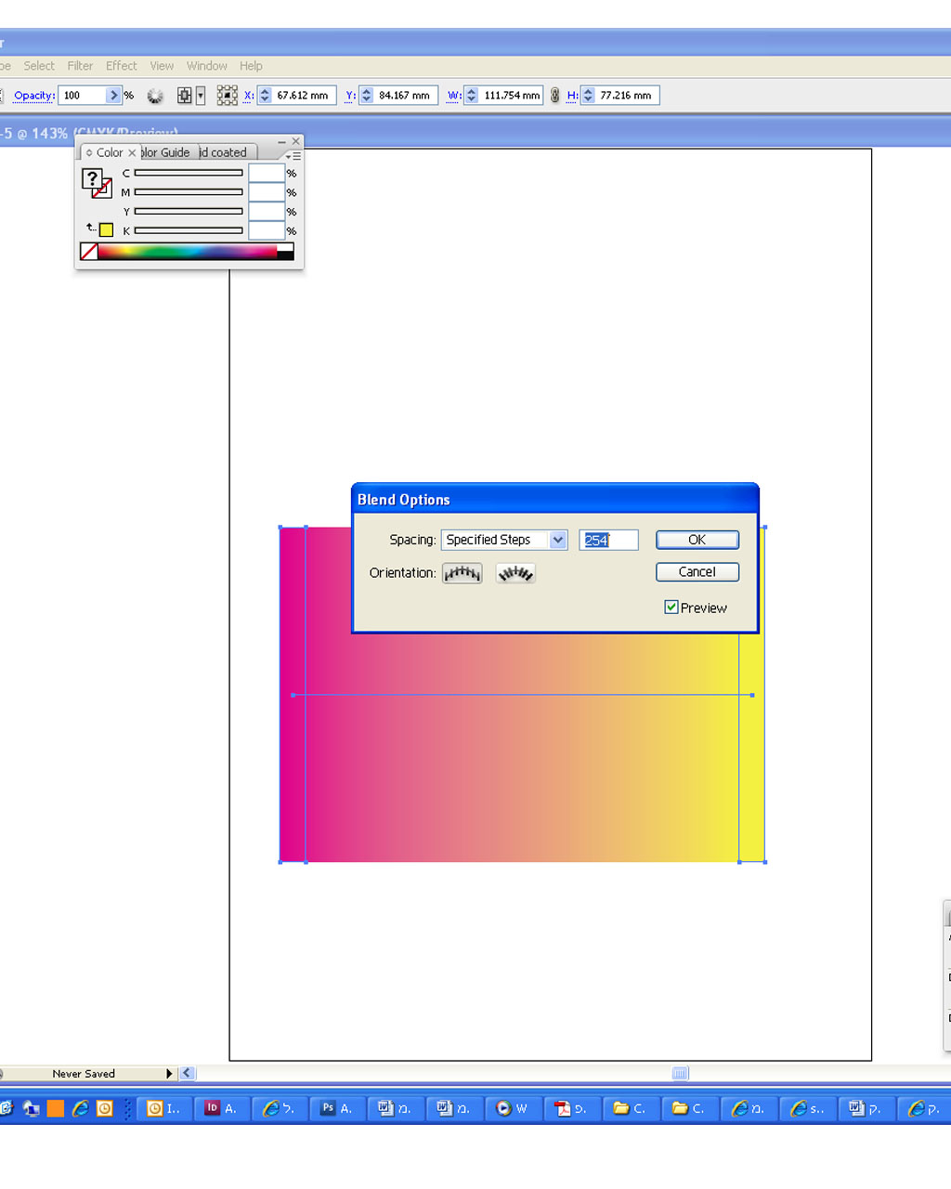Select Align to Path orientation icon
Viewport: 951px width, 1189px height.
coord(515,573)
